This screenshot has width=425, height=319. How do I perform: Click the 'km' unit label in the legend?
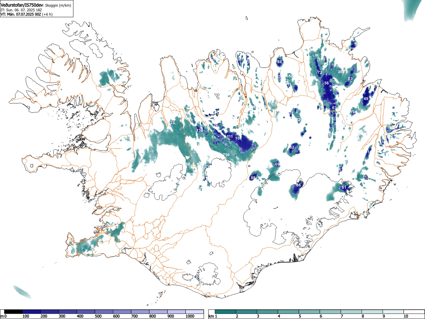pyautogui.click(x=211, y=316)
